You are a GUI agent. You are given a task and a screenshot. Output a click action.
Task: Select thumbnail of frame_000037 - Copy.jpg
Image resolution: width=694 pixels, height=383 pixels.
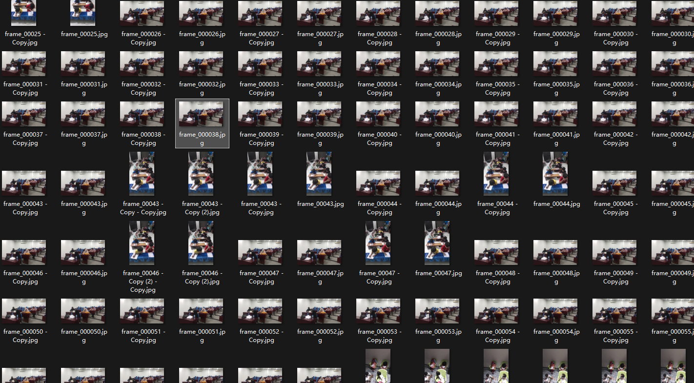(x=24, y=114)
